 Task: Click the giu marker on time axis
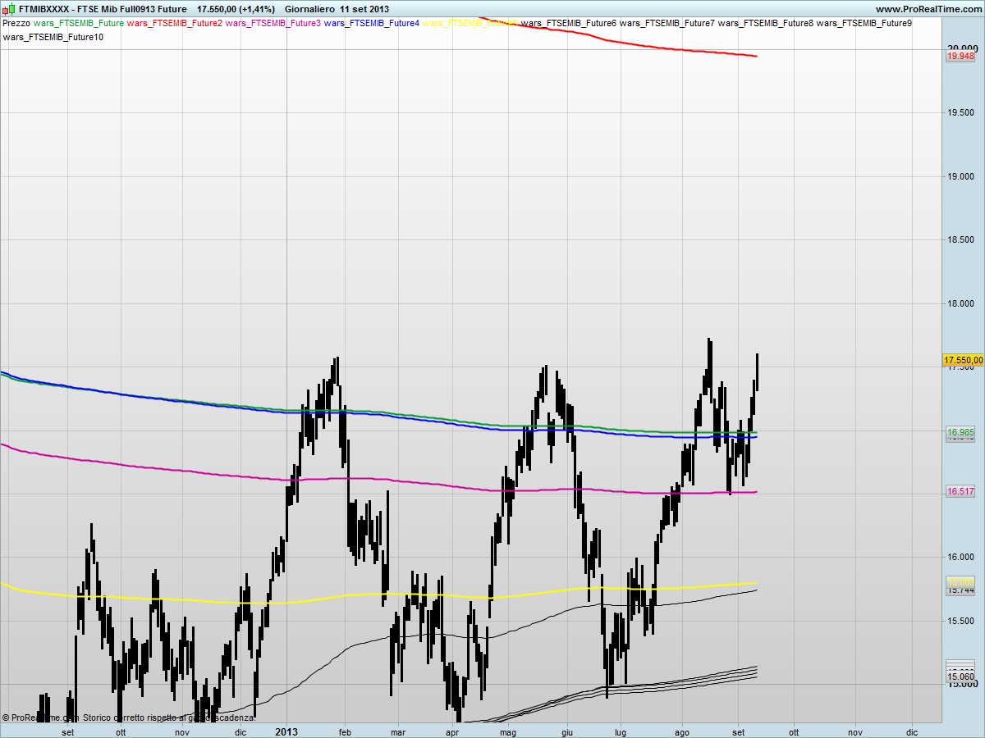[x=566, y=731]
